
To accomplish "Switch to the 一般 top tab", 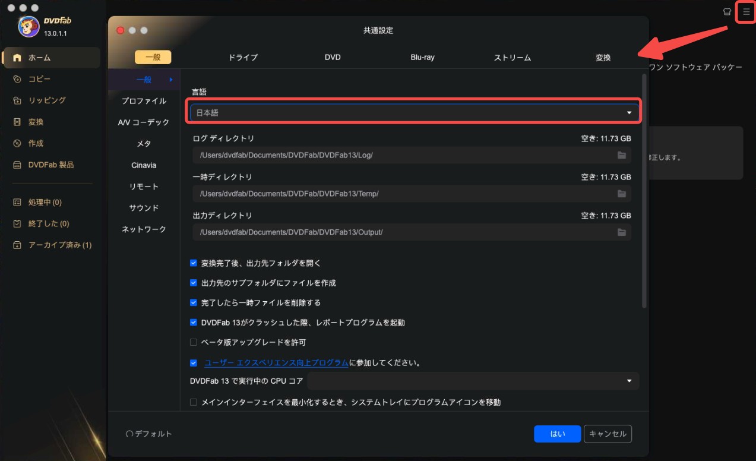I will click(x=153, y=57).
